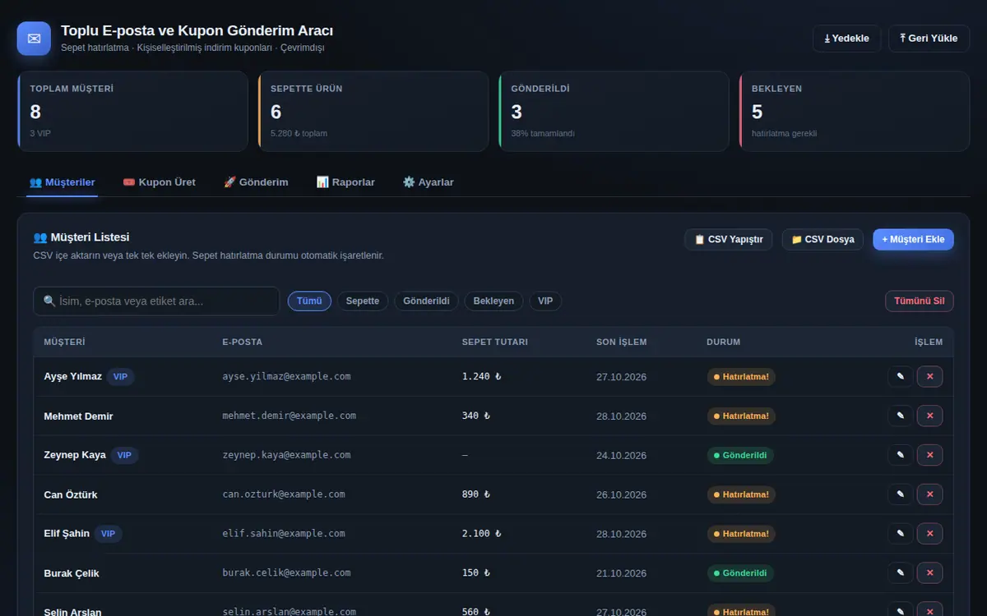Delete Ayşe Yılmaz using the red X
Viewport: 987px width, 616px height.
(929, 376)
